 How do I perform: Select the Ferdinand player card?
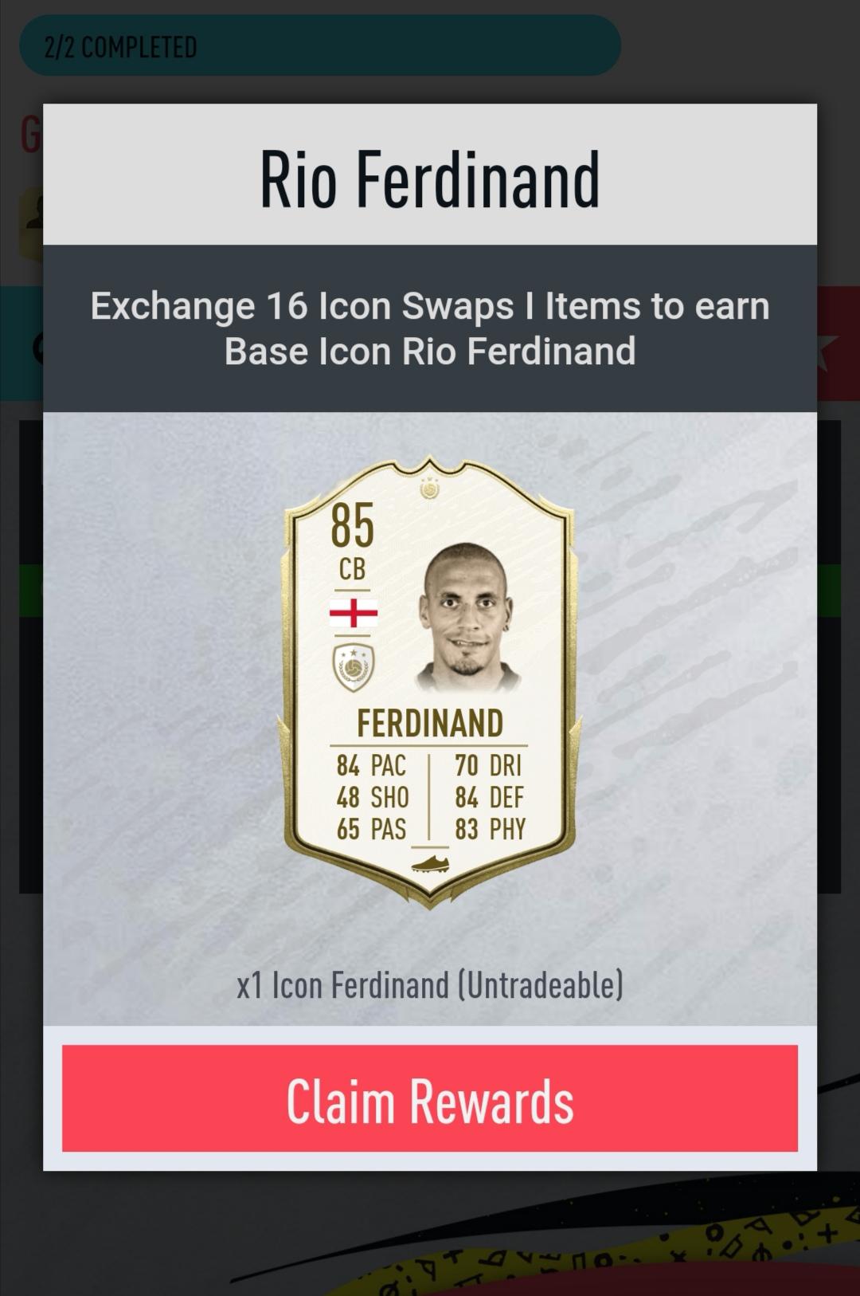click(430, 682)
